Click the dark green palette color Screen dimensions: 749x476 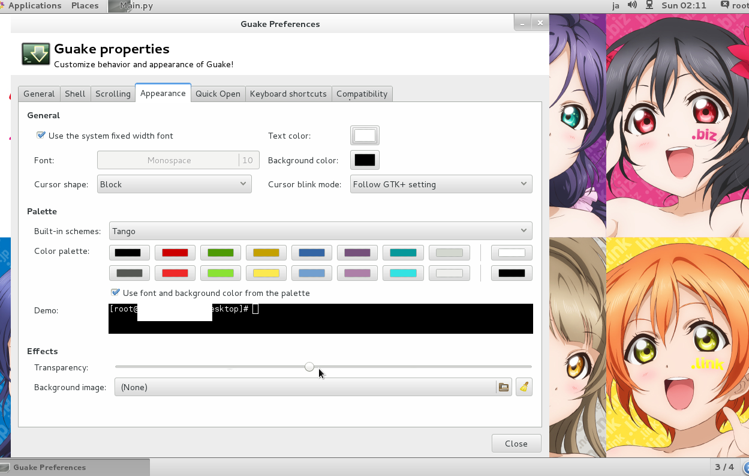(221, 253)
